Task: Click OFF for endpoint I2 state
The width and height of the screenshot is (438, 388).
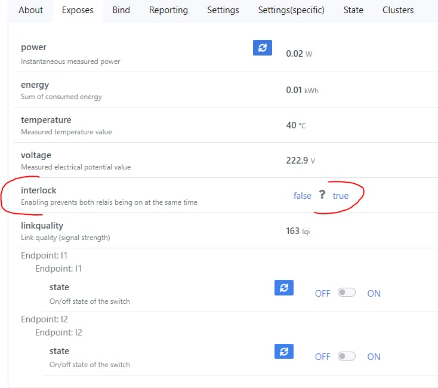Action: (x=323, y=357)
